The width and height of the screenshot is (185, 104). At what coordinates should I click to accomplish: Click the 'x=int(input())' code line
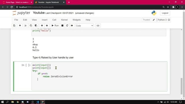[x=42, y=65]
